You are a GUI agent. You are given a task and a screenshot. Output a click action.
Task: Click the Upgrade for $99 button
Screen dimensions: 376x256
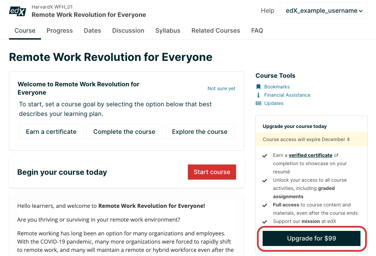coord(312,238)
